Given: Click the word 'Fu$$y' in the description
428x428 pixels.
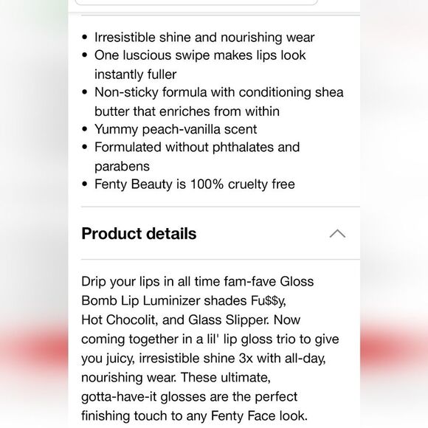Looking at the screenshot, I should (x=269, y=301).
